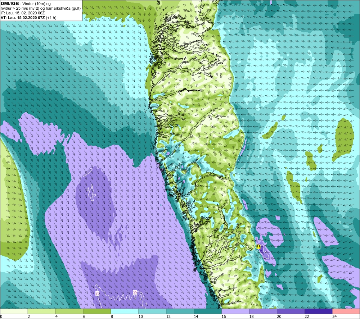Pick the violet 20–22 legend swatch

pyautogui.click(x=291, y=311)
